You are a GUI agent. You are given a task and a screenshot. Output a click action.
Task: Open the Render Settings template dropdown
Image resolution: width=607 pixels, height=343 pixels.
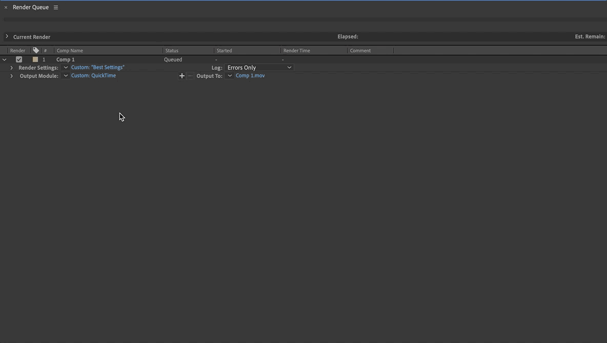tap(66, 67)
